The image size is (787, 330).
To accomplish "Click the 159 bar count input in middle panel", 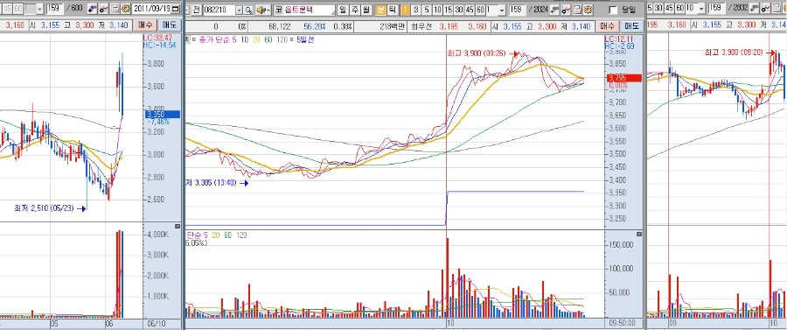I will (x=517, y=10).
